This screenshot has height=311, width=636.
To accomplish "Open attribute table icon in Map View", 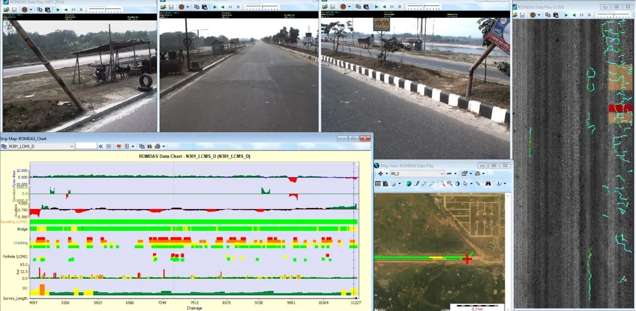I will pyautogui.click(x=378, y=184).
